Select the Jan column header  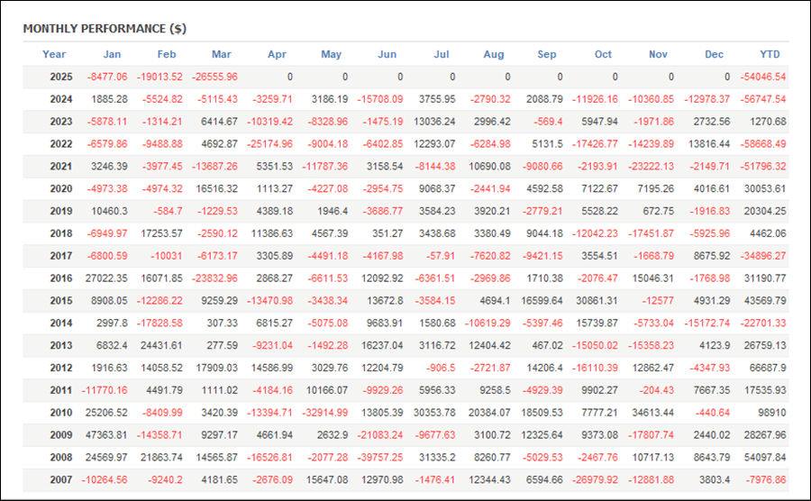[x=112, y=54]
